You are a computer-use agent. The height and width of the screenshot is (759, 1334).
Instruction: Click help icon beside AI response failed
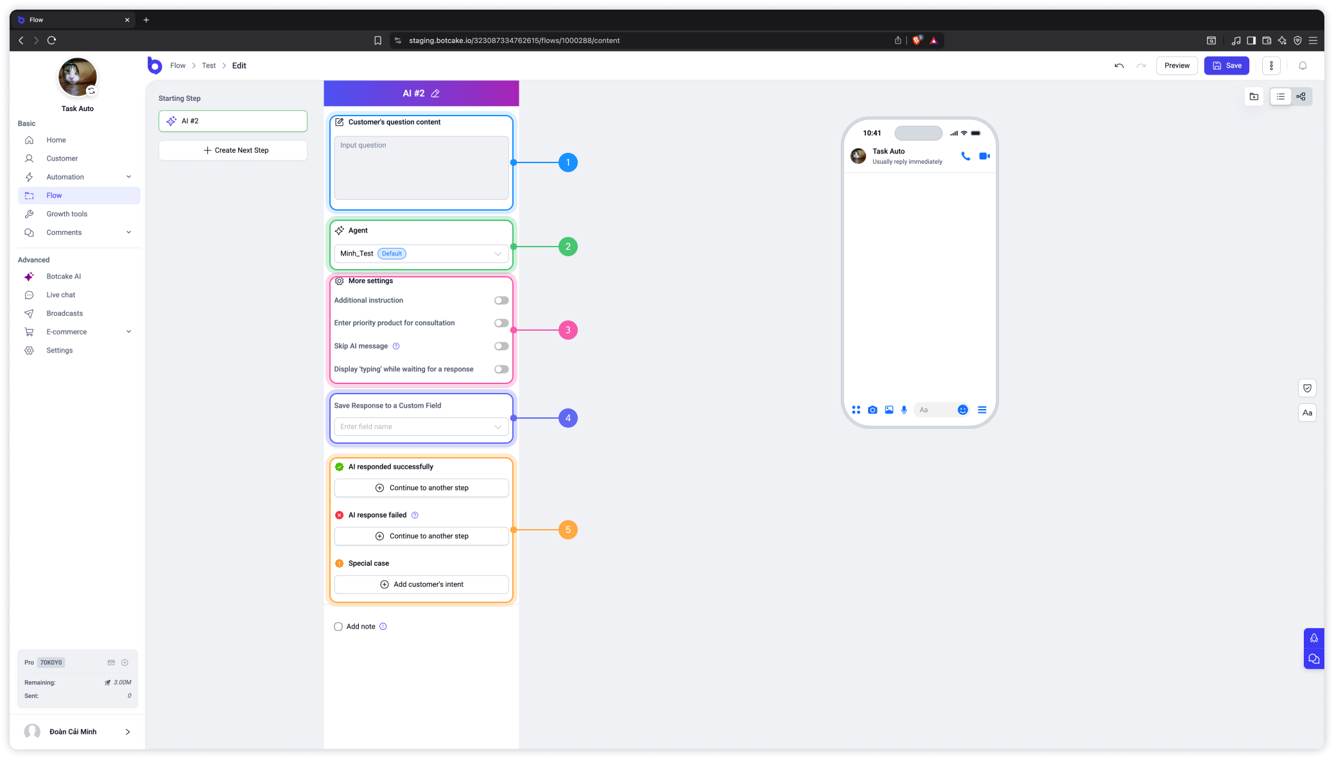pos(415,515)
